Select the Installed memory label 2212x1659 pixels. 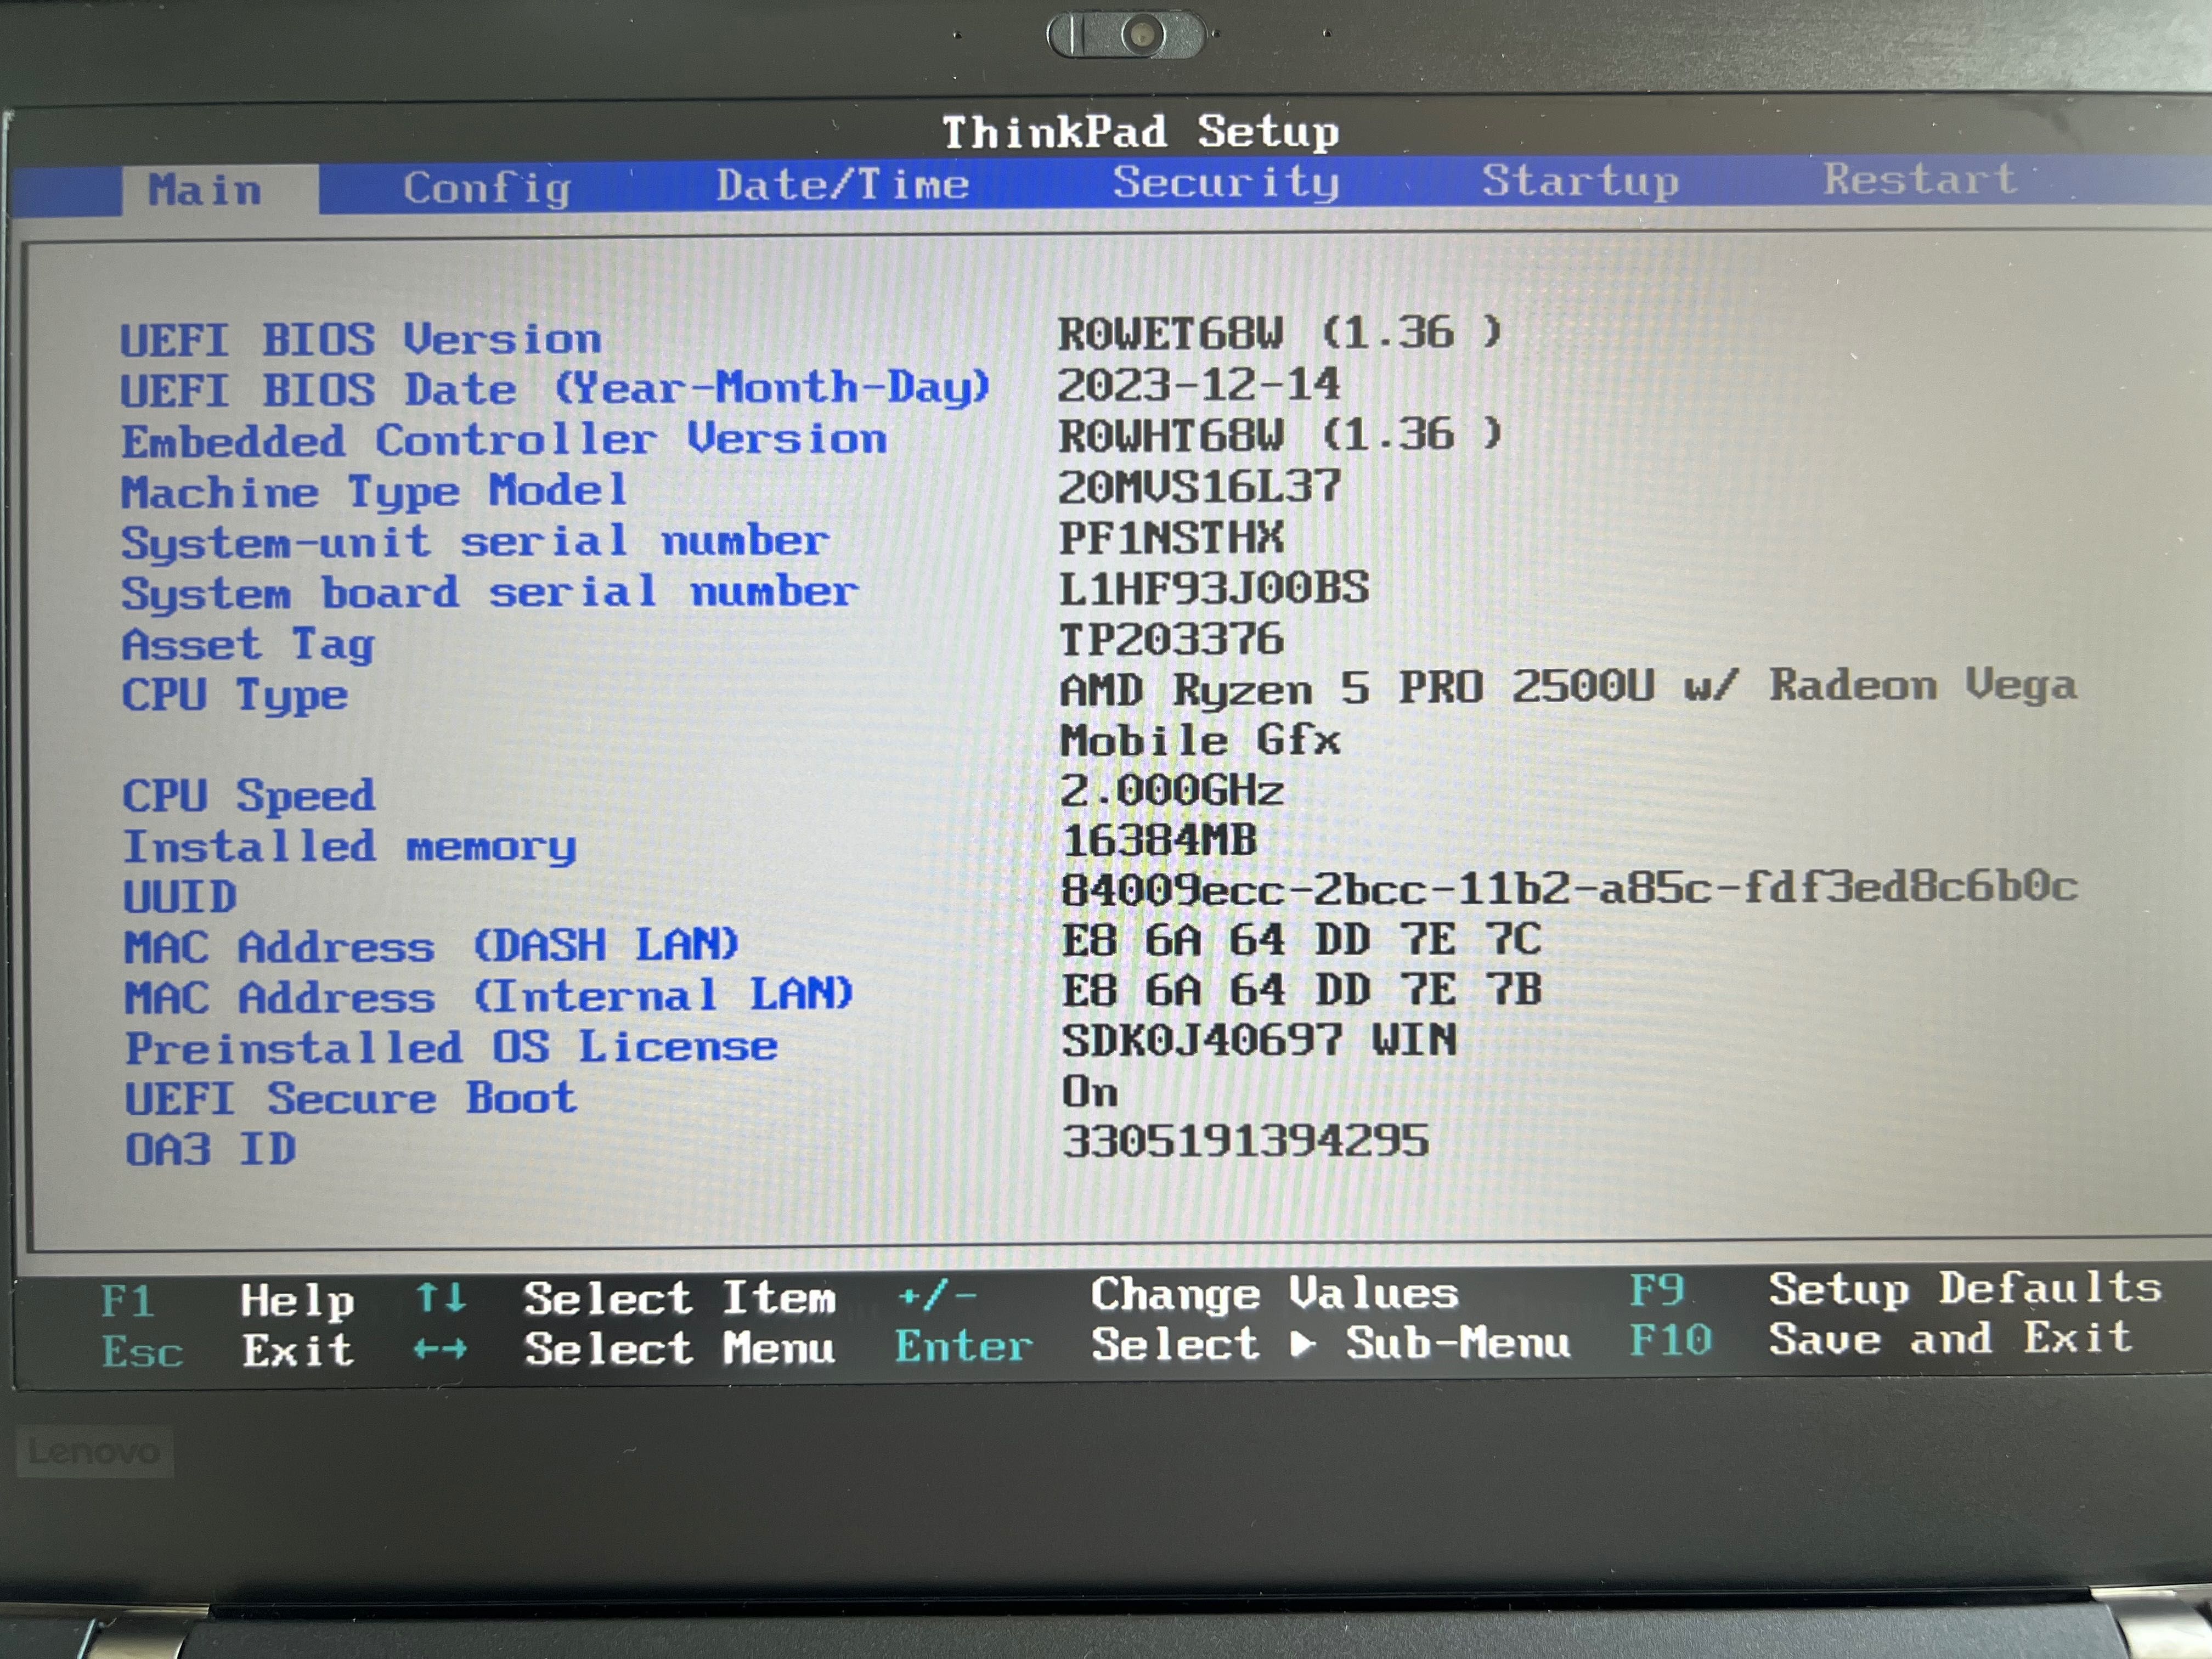(x=350, y=848)
